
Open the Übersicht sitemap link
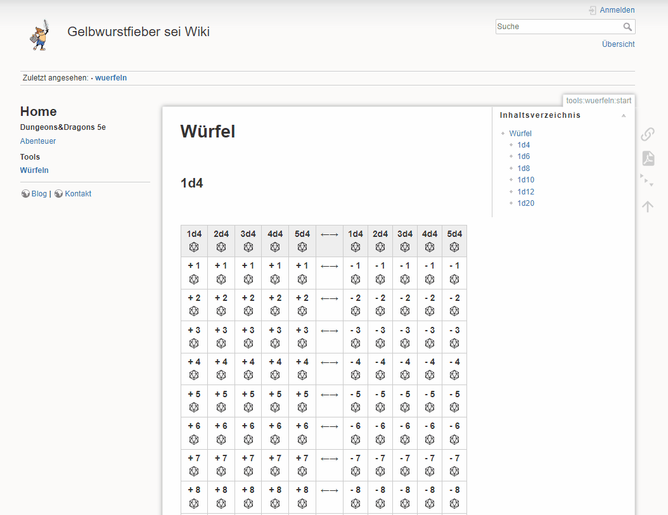[x=618, y=44]
